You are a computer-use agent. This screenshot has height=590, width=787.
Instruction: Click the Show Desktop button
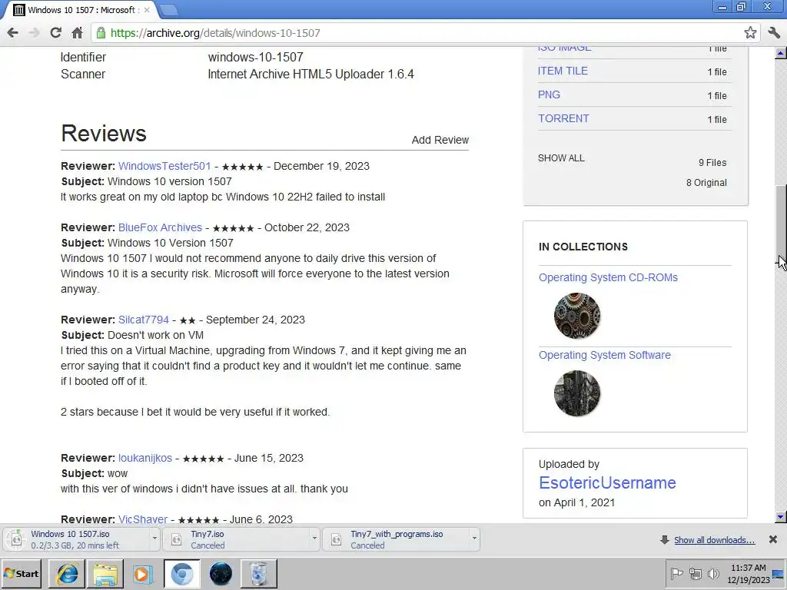779,574
